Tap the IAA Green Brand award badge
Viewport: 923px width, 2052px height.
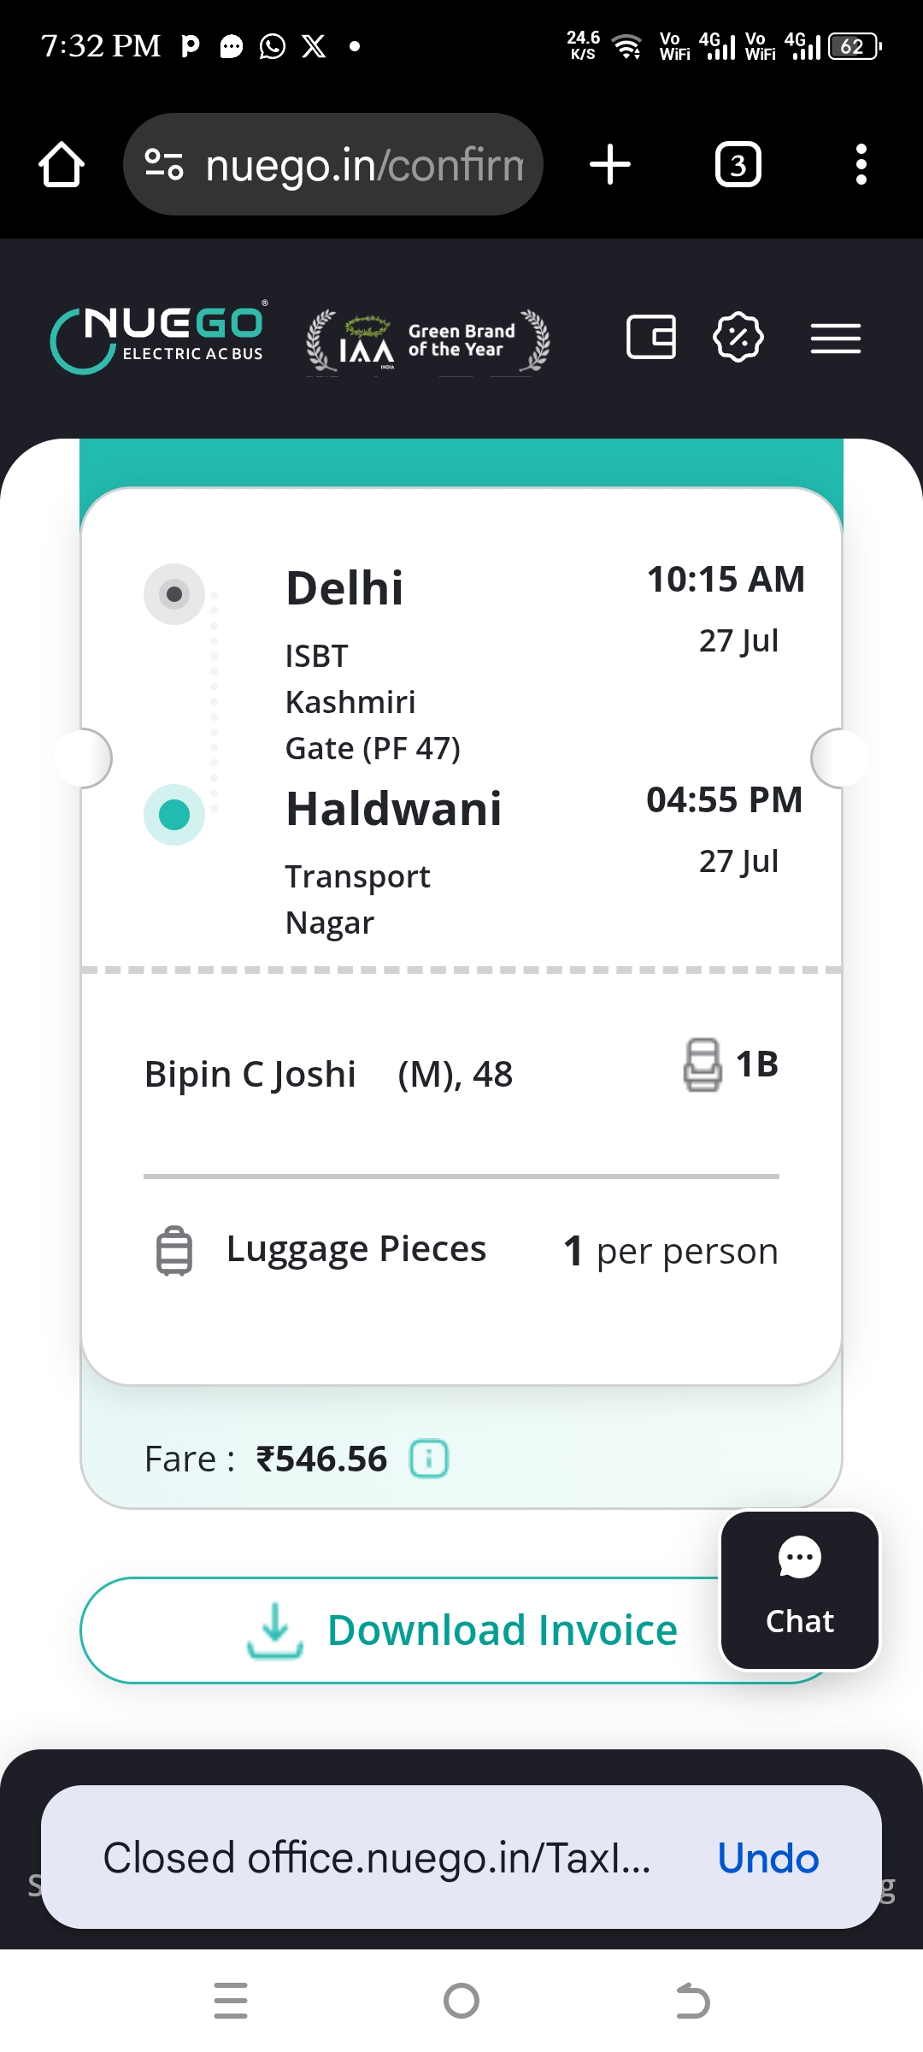[x=428, y=341]
